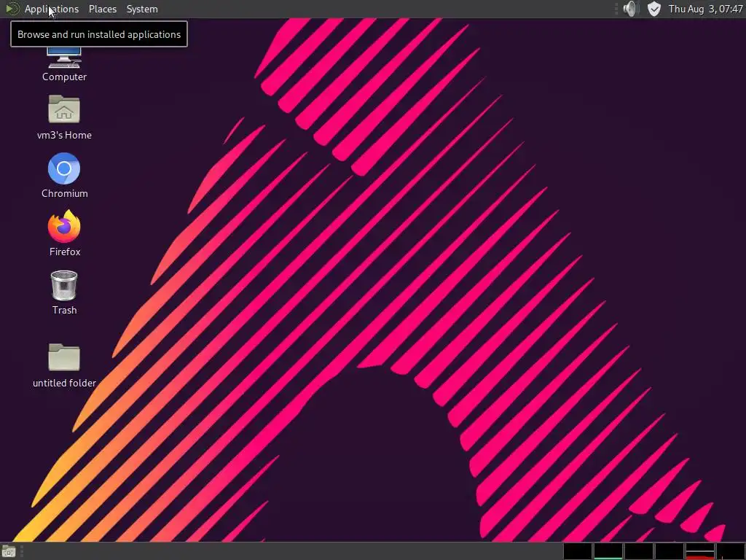Select the untitled folder icon
The image size is (746, 560).
tap(64, 357)
